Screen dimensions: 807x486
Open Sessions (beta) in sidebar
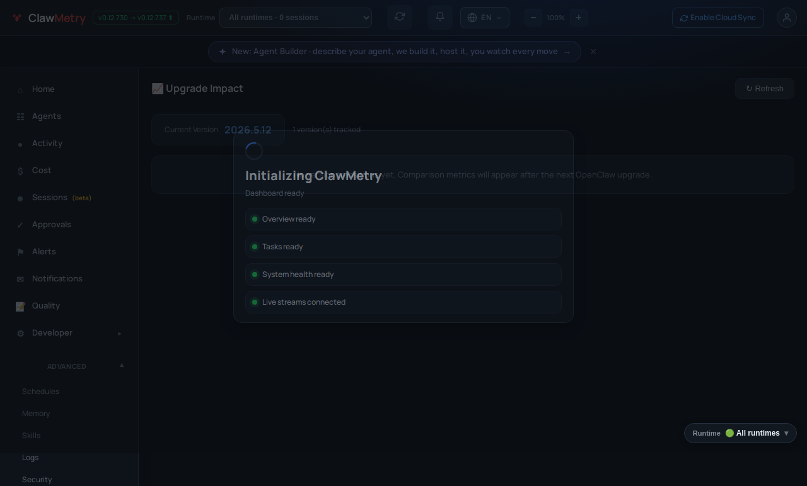click(69, 198)
